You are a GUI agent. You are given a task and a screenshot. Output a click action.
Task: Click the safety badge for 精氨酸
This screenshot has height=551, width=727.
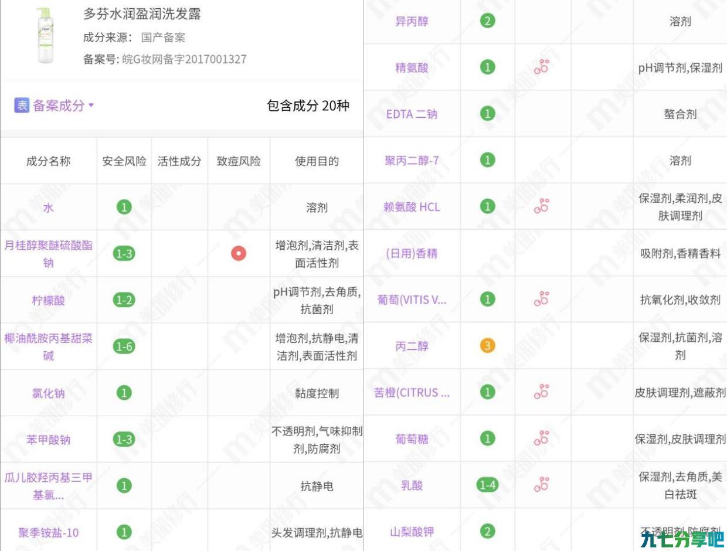tap(487, 67)
